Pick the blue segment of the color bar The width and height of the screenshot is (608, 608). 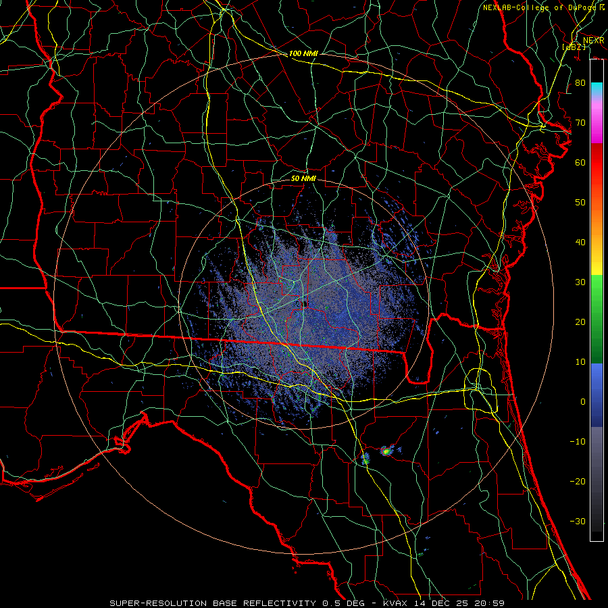coord(597,395)
